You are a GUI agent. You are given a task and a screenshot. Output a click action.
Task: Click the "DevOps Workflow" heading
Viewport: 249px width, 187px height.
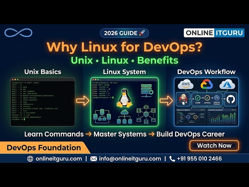[206, 72]
